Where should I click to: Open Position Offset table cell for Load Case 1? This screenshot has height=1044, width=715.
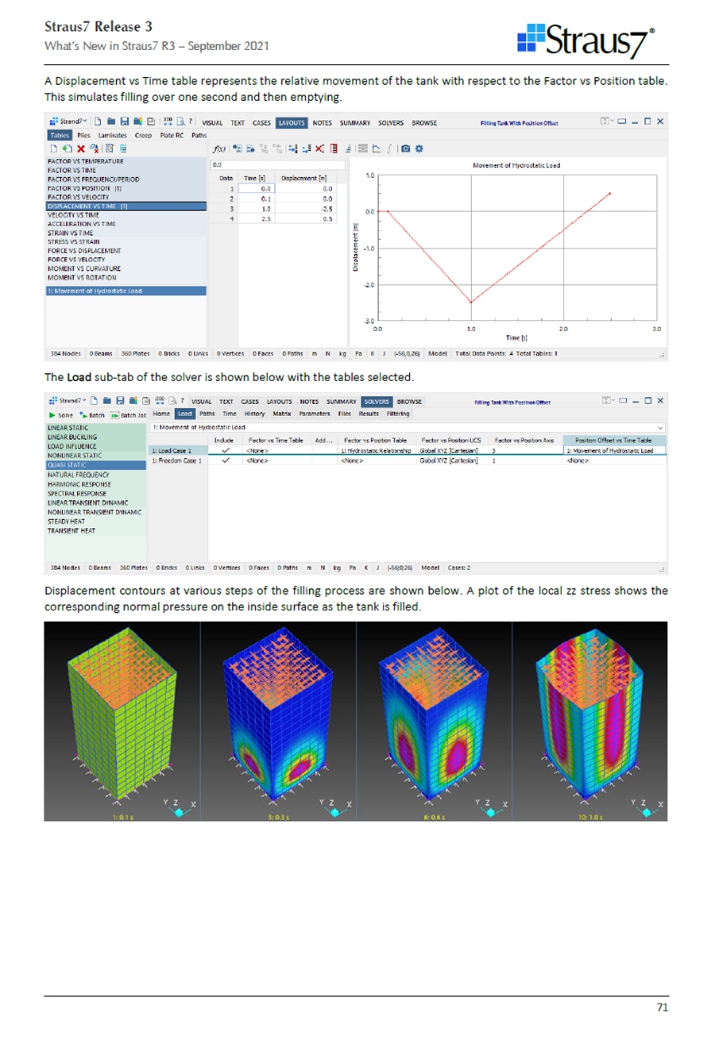point(613,450)
